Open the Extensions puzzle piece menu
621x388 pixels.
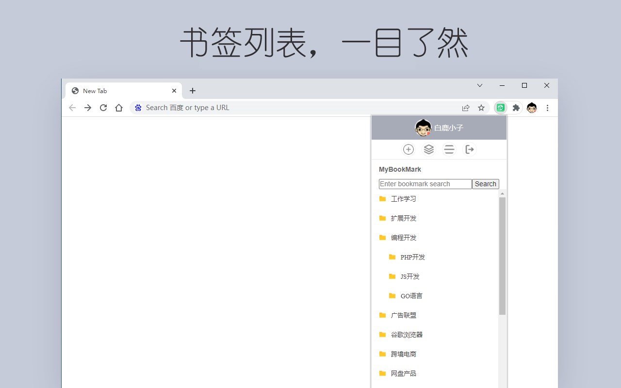coord(516,108)
